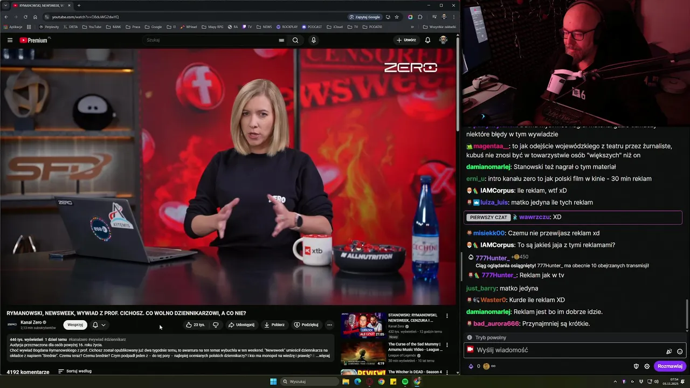
Task: Open the tab search dropdown arrow
Action: pyautogui.click(x=5, y=5)
